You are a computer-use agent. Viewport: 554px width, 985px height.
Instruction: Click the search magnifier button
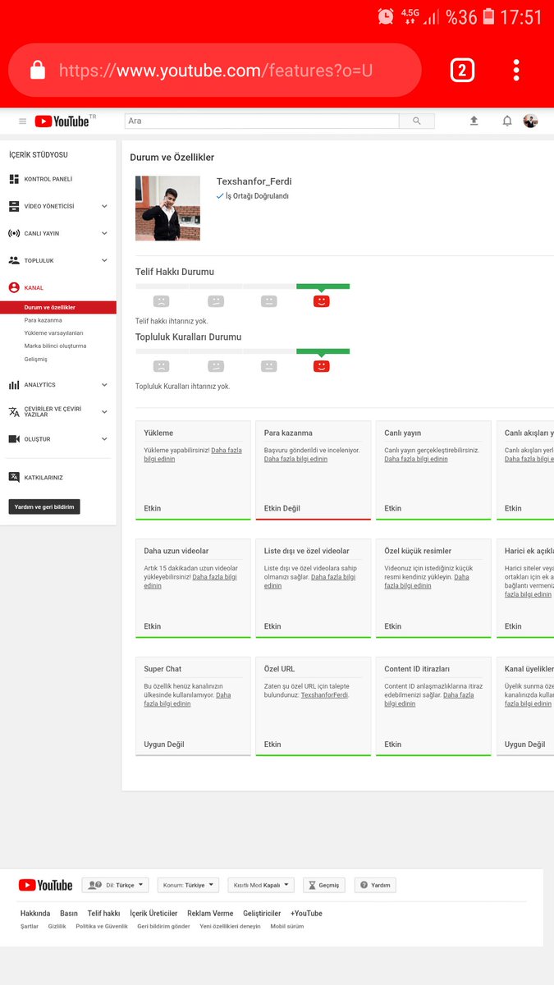(x=417, y=121)
